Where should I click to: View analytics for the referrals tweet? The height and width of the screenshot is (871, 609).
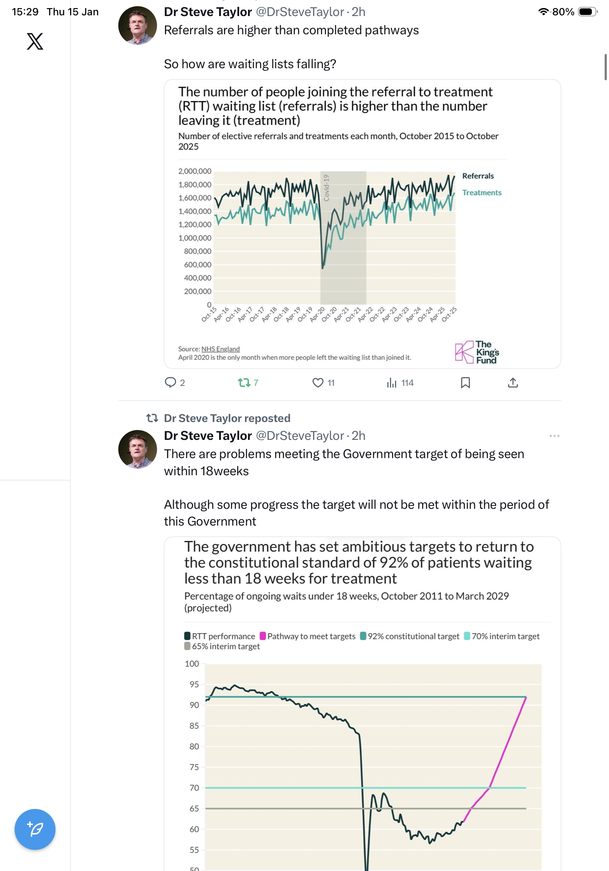(391, 382)
